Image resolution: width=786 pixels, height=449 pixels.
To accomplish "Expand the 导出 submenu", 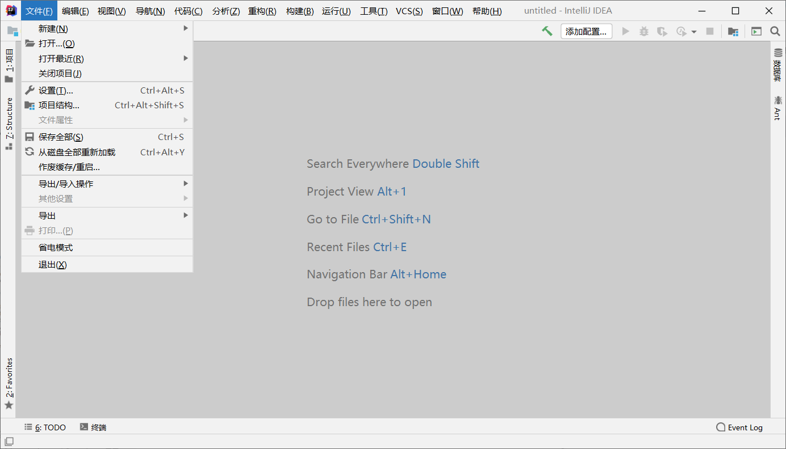I will point(107,215).
